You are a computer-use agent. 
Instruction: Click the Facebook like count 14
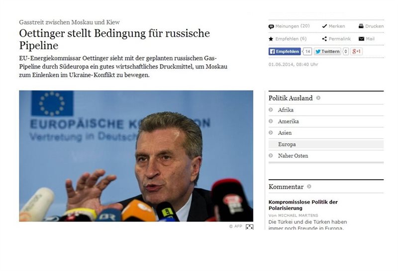coord(307,52)
